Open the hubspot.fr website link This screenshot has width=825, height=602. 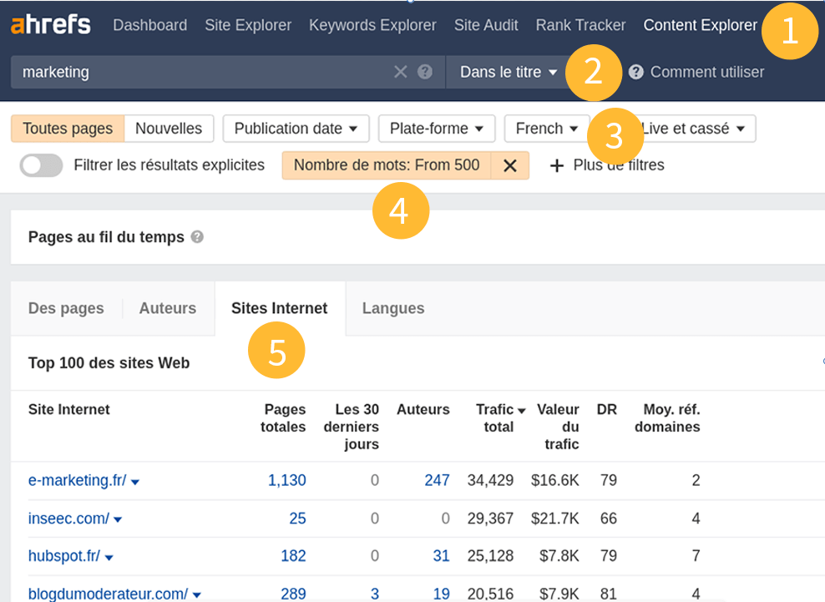click(63, 556)
